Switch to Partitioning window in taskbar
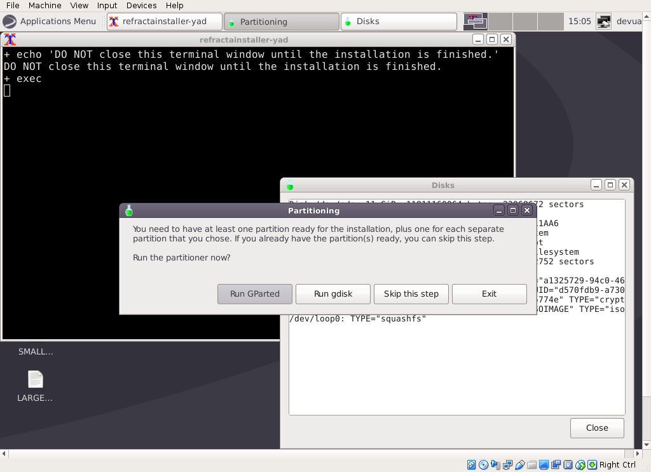Image resolution: width=651 pixels, height=472 pixels. click(x=282, y=22)
